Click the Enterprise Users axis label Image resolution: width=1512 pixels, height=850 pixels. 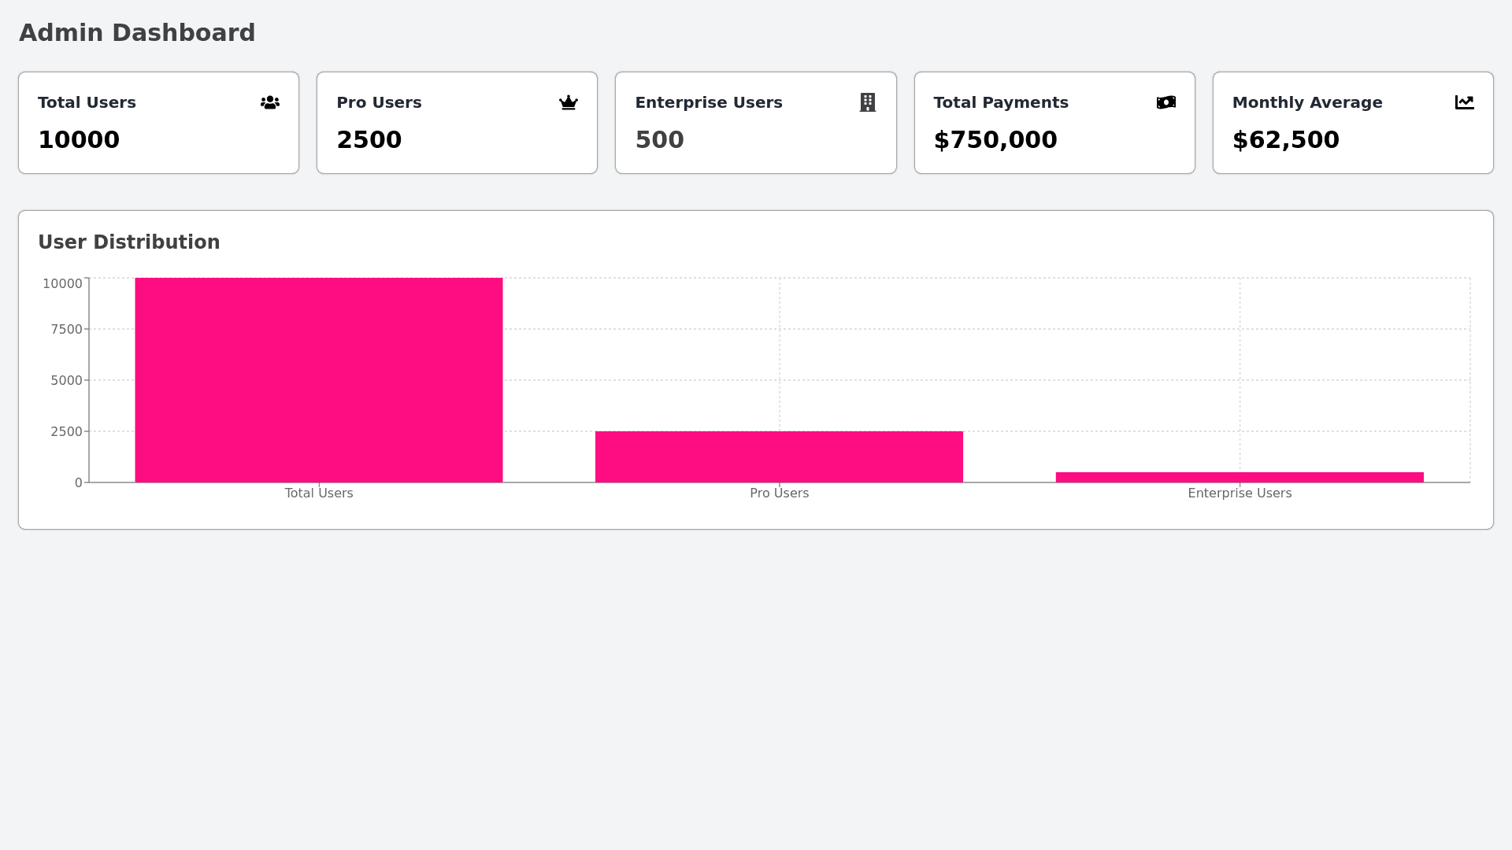click(1239, 493)
